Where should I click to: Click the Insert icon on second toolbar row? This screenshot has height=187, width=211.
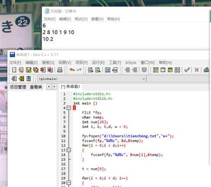[x=14, y=78]
